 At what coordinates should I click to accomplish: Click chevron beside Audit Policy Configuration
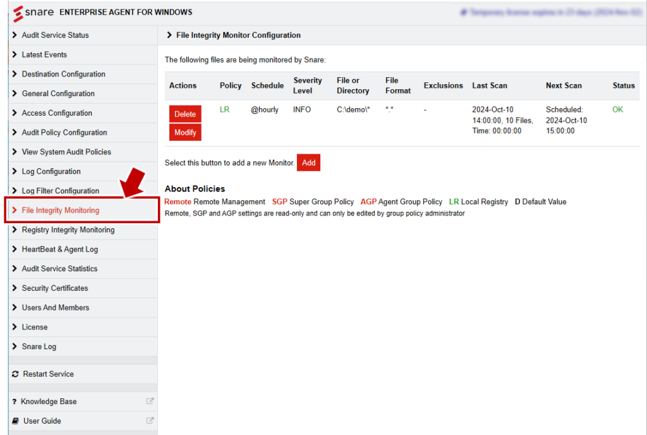click(15, 132)
